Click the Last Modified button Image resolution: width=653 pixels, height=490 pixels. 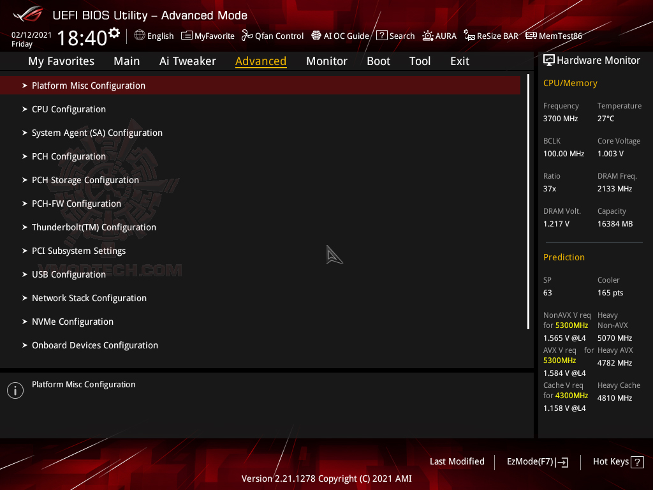[457, 461]
